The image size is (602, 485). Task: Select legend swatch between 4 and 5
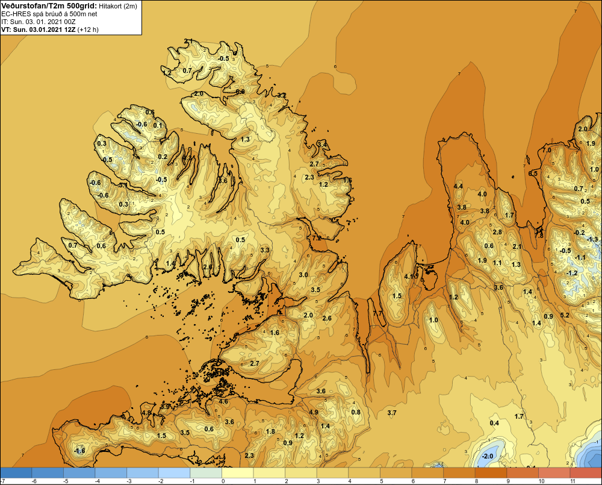pyautogui.click(x=364, y=473)
